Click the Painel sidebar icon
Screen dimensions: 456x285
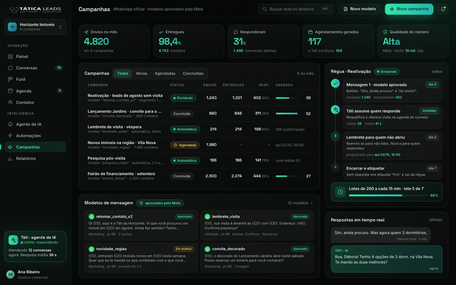tap(10, 57)
